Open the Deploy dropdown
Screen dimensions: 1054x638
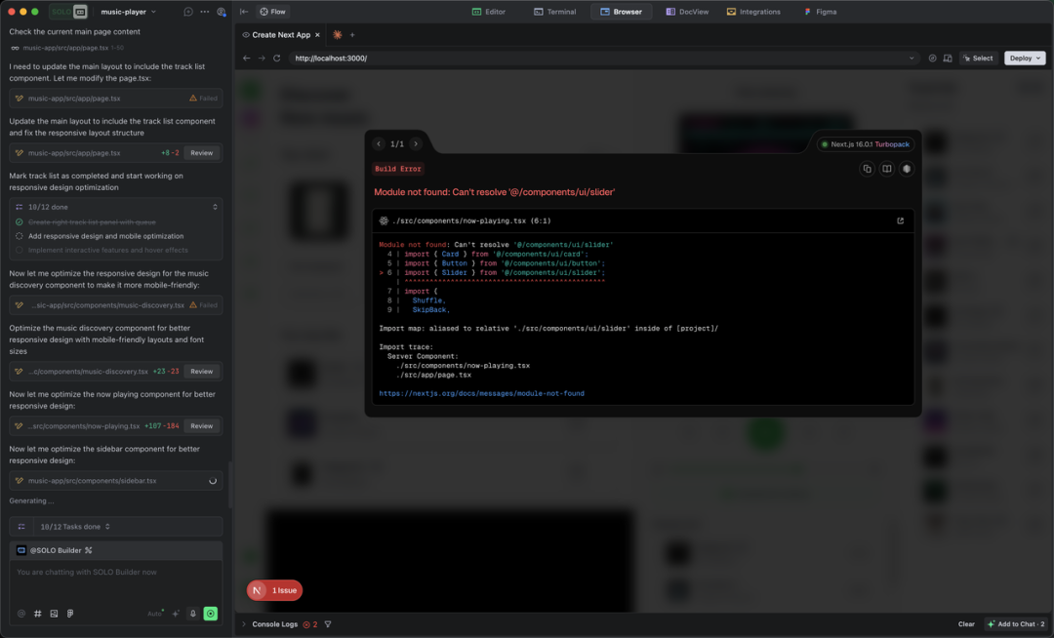pos(1024,59)
